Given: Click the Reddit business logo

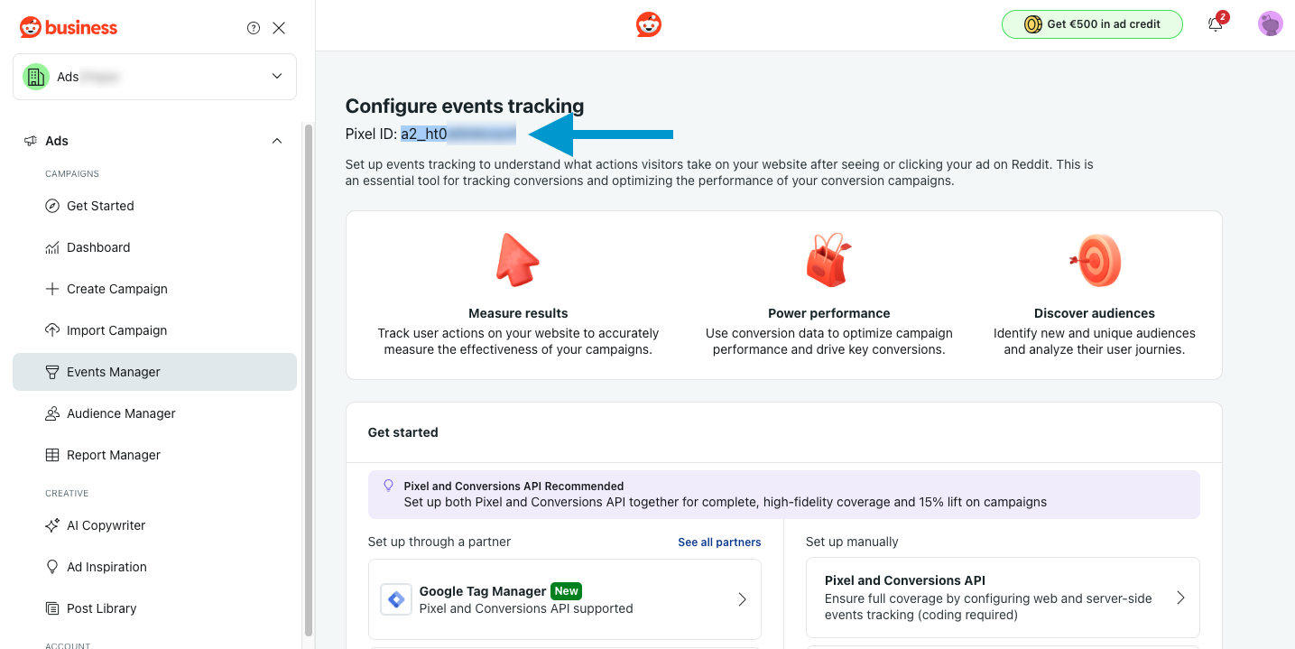Looking at the screenshot, I should tap(69, 28).
